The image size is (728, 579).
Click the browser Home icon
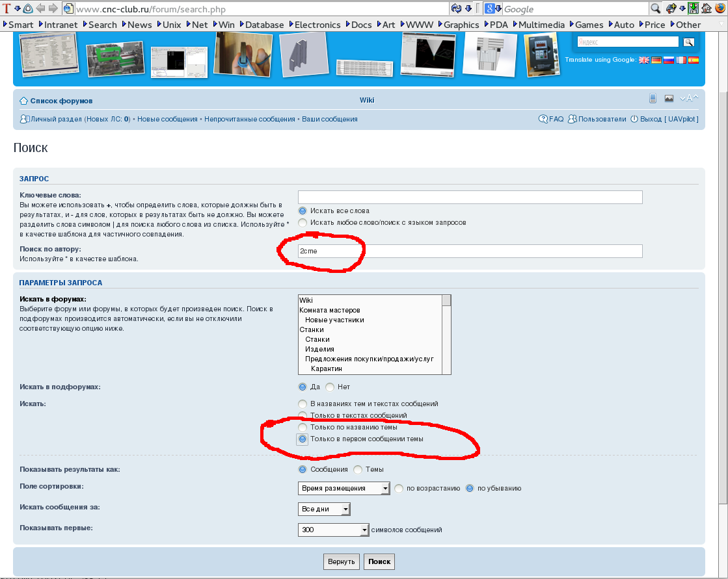click(x=707, y=8)
